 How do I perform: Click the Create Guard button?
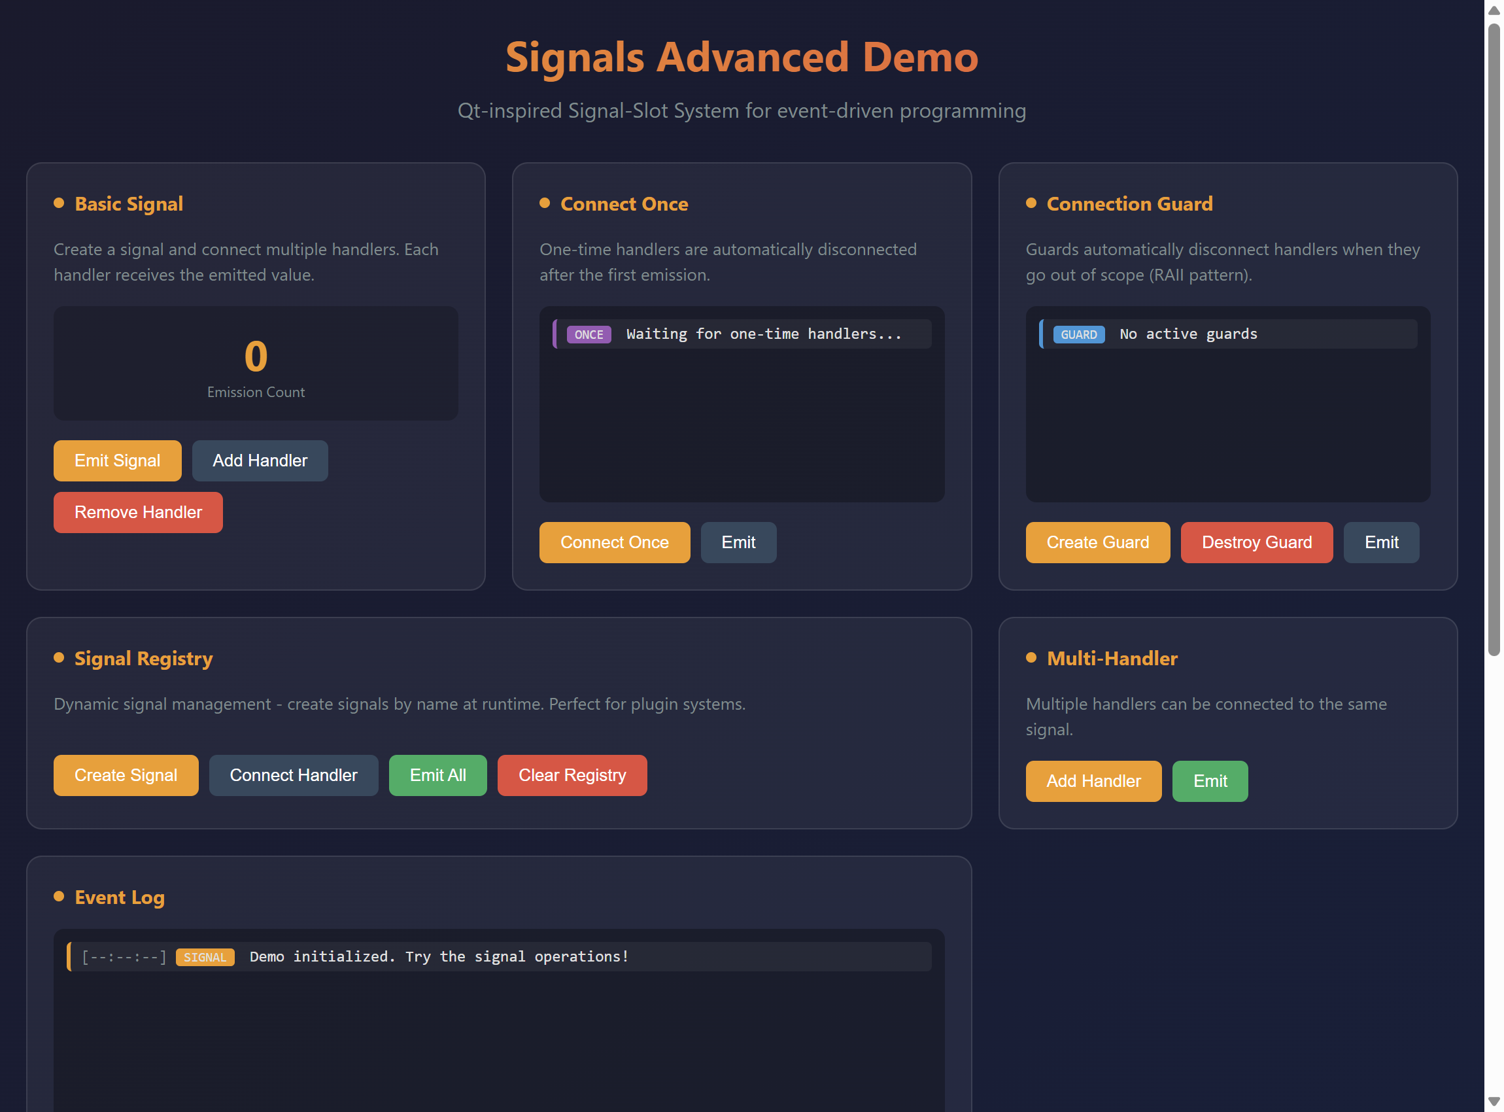[x=1097, y=542]
